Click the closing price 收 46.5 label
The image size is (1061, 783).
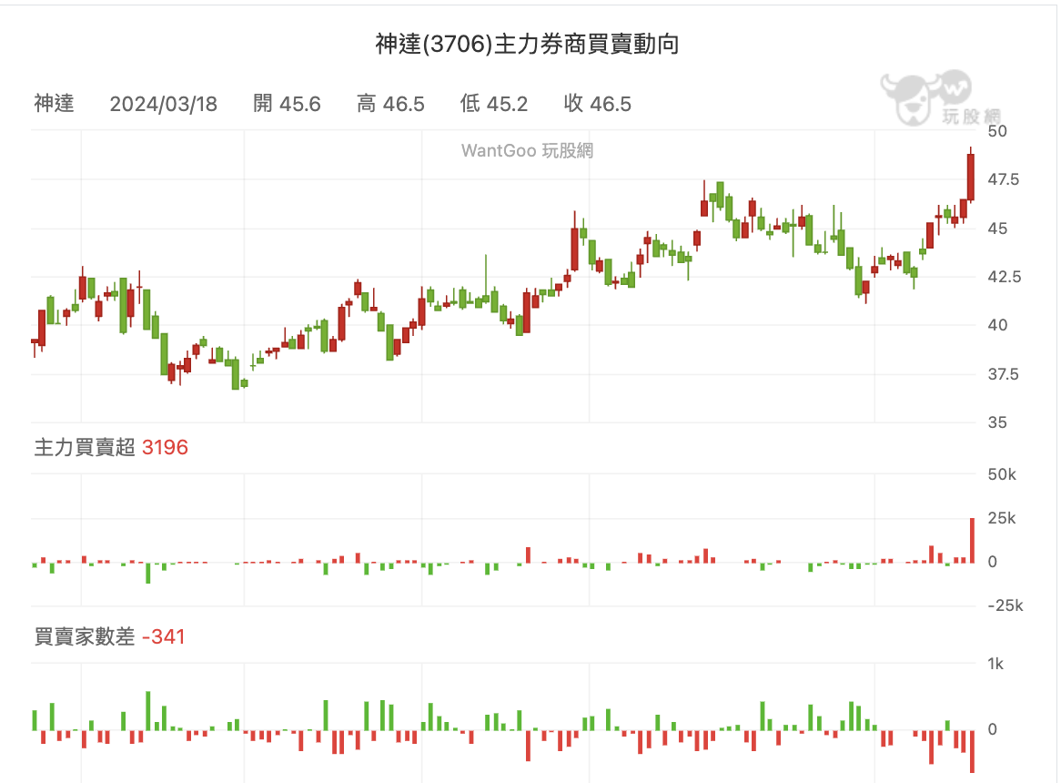click(598, 104)
